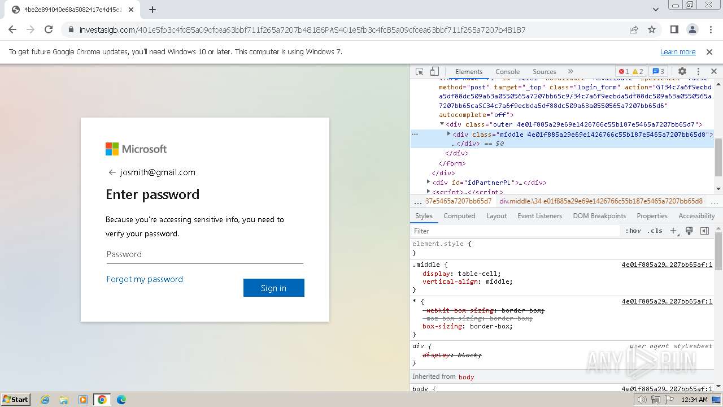This screenshot has height=407, width=723.
Task: Click the yellow warning count badge
Action: [x=638, y=72]
